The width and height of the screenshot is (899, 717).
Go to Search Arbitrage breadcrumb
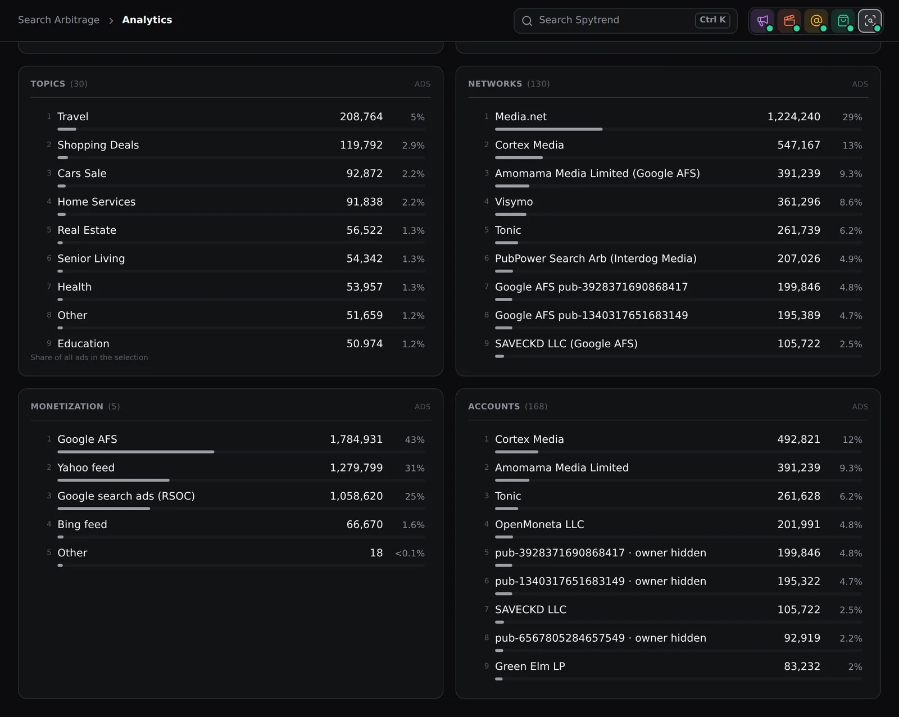click(x=58, y=20)
